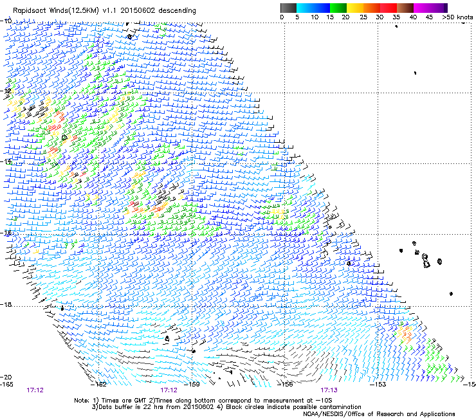Click the legend value '10'
This screenshot has width=476, height=418.
pos(315,17)
